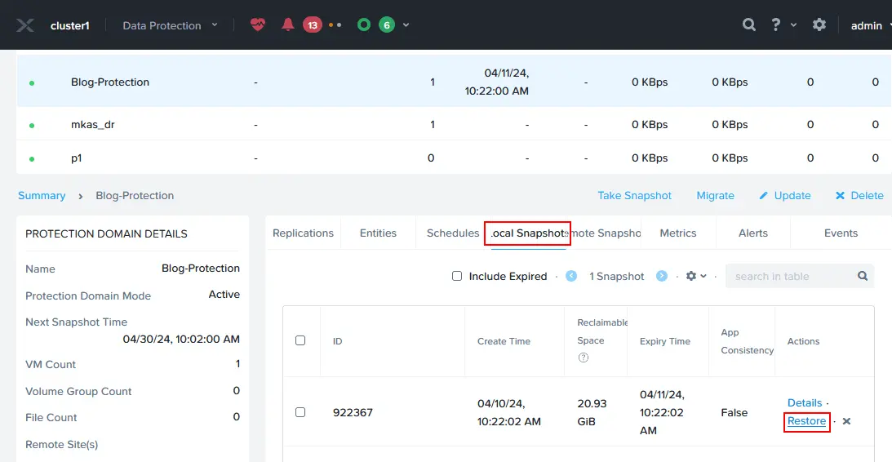Select the mkas_dr domain row

(x=454, y=124)
